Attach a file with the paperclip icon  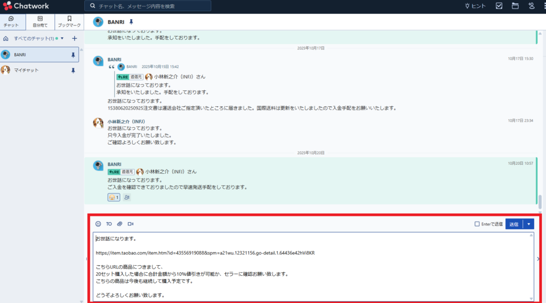click(119, 224)
